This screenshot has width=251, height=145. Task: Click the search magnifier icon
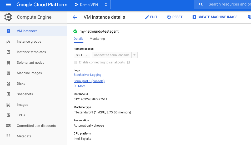[x=201, y=4]
